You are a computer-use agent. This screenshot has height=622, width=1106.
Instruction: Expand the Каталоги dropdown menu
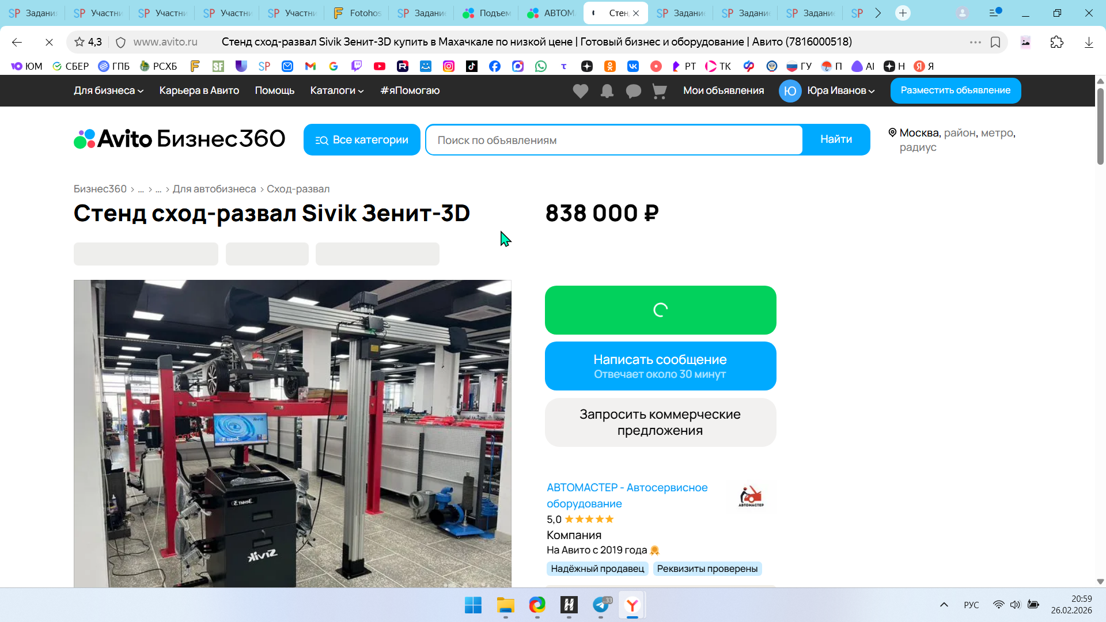(x=336, y=90)
